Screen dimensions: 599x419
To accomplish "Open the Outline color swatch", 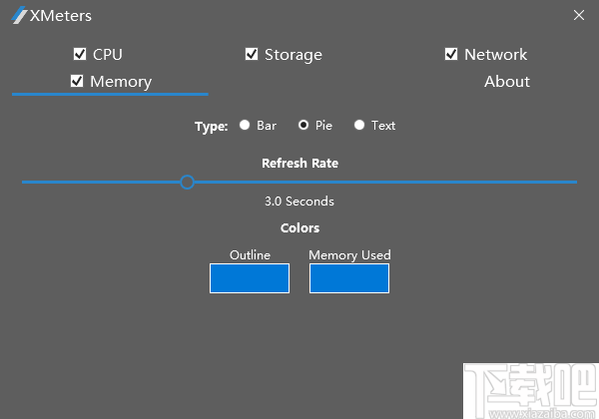I will [x=250, y=278].
